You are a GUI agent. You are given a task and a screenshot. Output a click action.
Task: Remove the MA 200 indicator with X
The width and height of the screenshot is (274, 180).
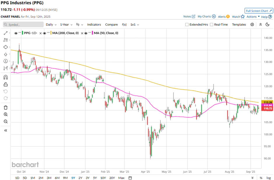pyautogui.click(x=82, y=33)
